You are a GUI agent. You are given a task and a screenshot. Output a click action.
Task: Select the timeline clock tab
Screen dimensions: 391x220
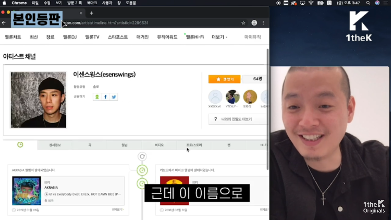[x=20, y=145]
